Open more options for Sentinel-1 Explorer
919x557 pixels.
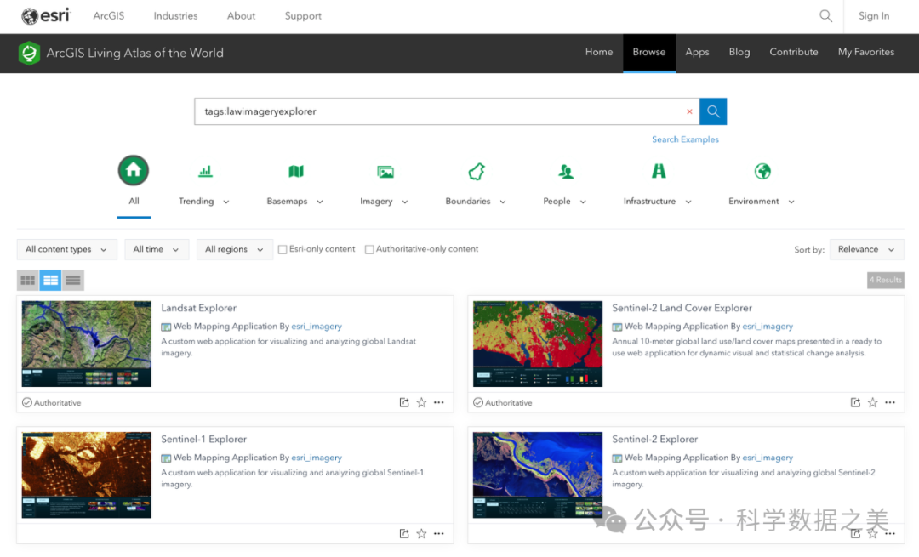(439, 534)
